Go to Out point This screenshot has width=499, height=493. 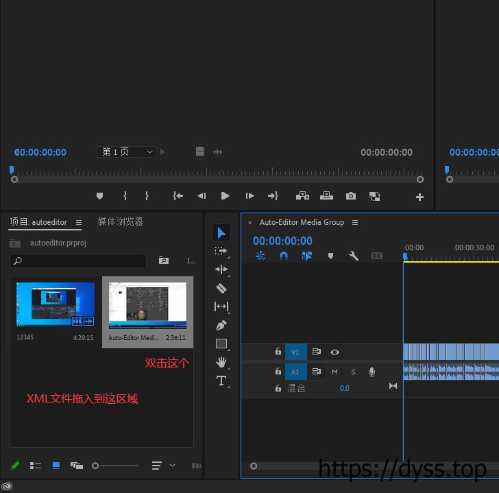(273, 196)
